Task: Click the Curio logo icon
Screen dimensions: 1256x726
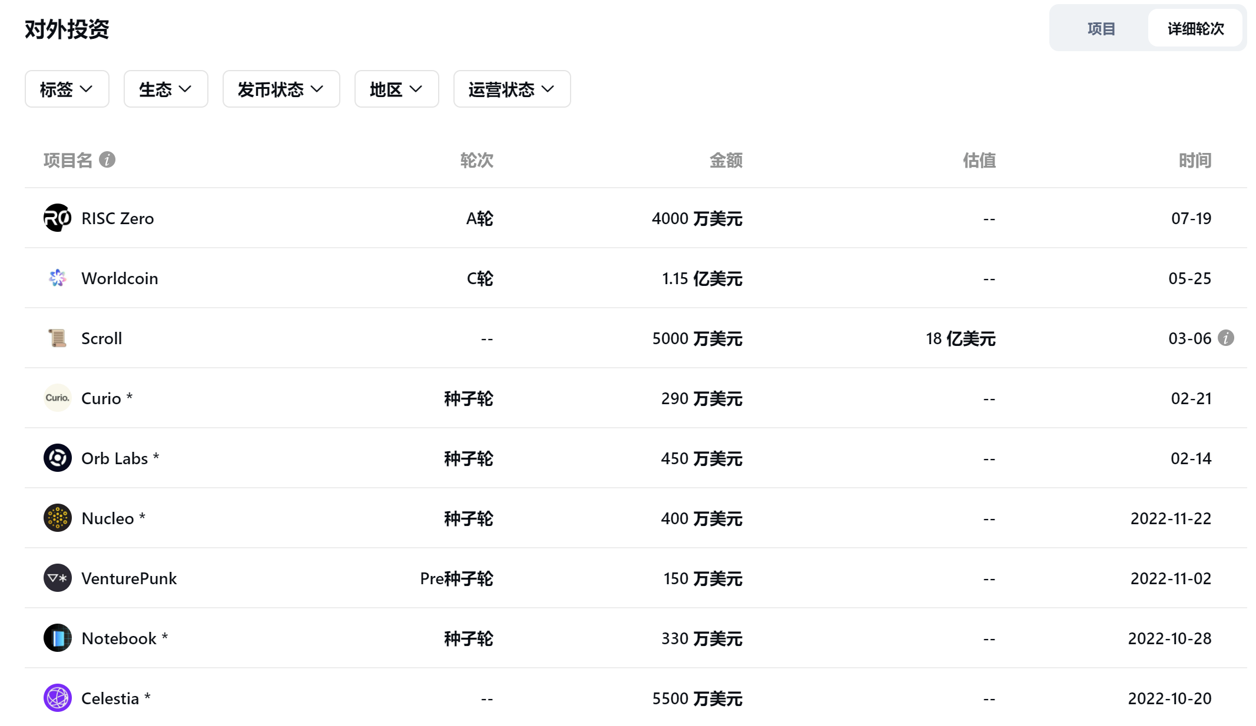Action: [58, 398]
